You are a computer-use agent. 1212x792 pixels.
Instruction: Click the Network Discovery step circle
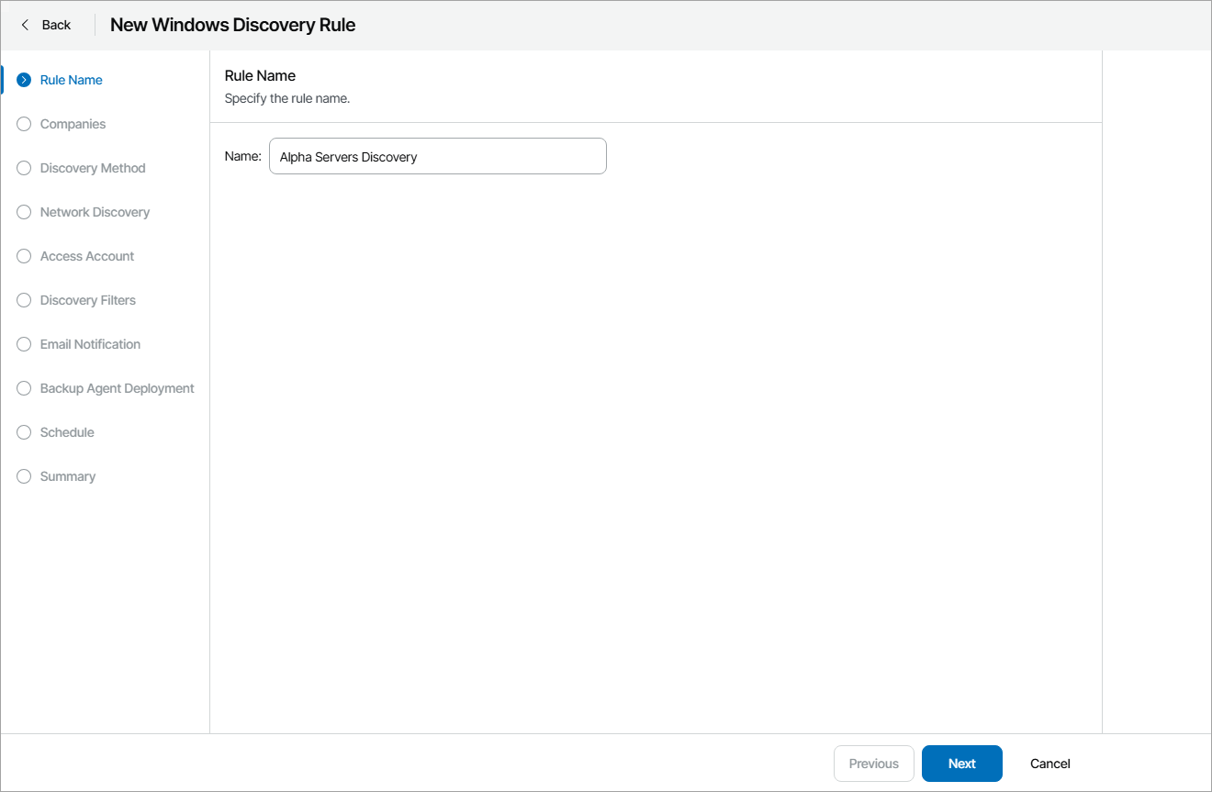[x=24, y=212]
